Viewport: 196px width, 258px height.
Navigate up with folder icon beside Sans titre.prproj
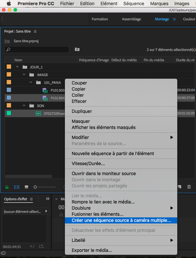point(7,41)
